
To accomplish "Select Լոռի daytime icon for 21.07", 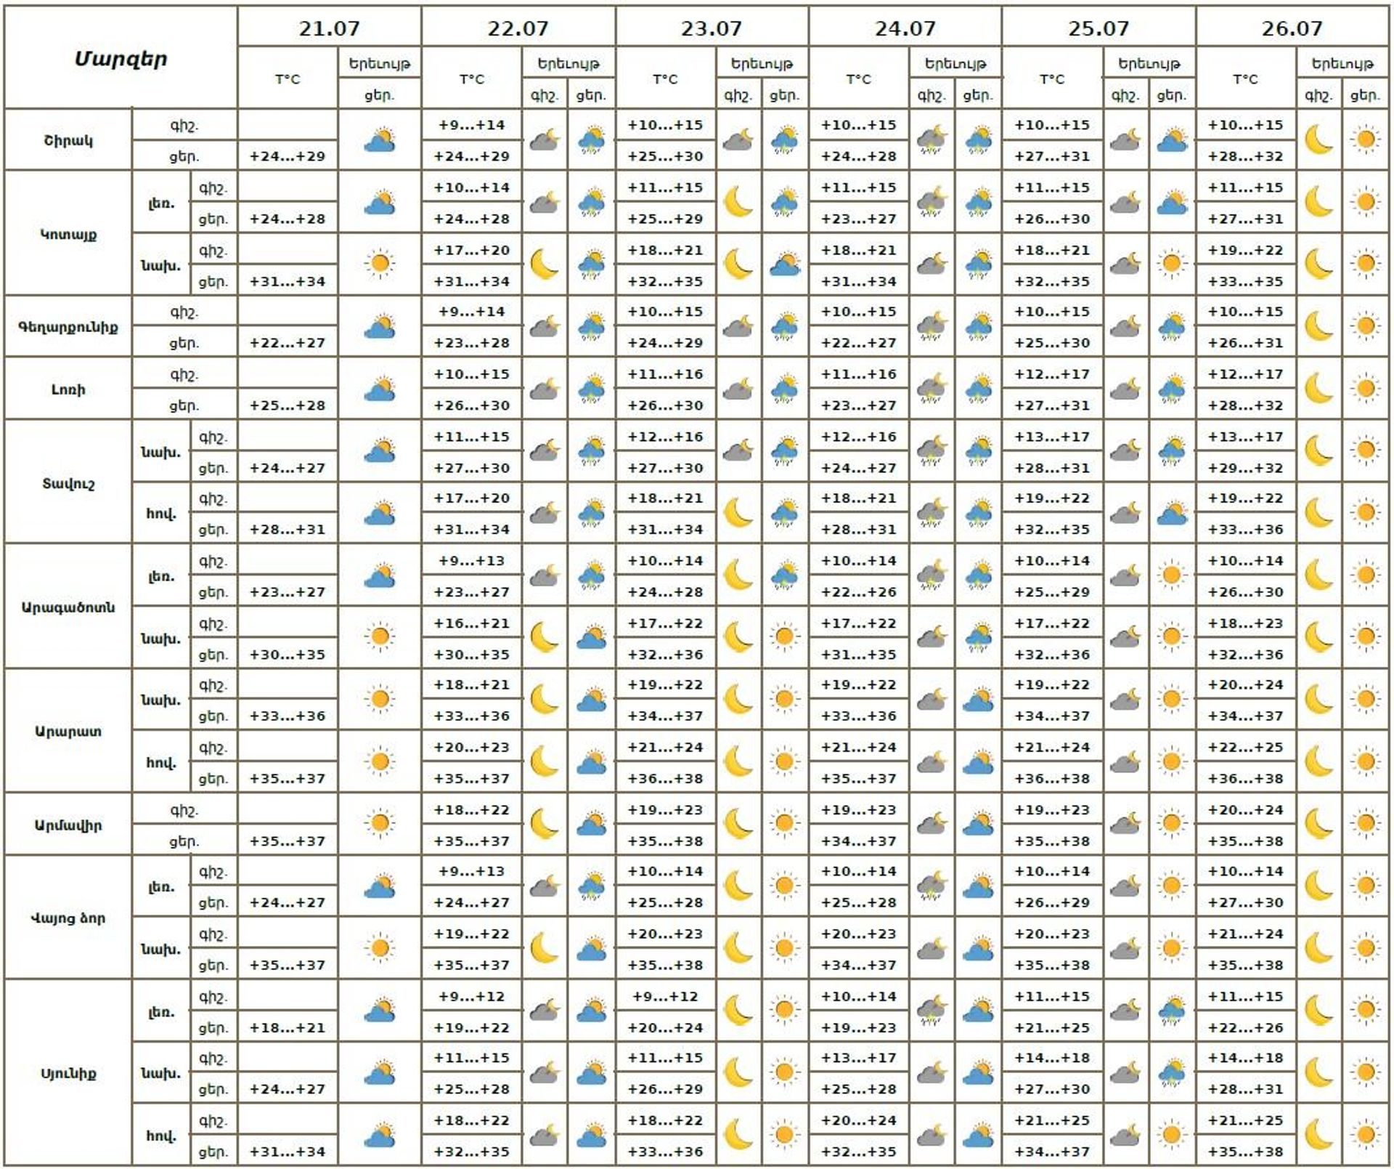I will point(380,389).
